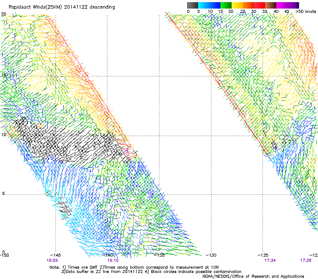Viewport: 318px width, 279px height.
Task: Click the longitude label -150
Action: (4, 255)
